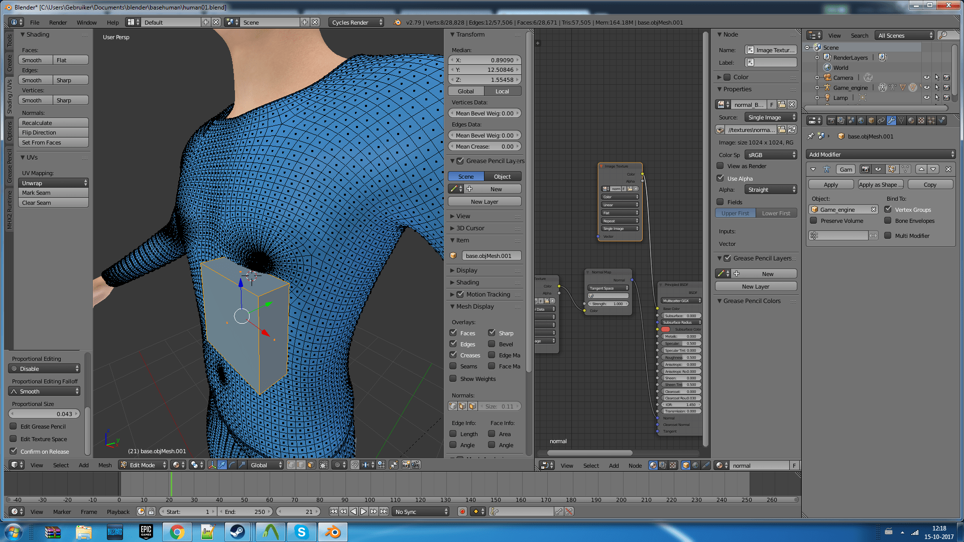Select the Object data triangle icon

[x=901, y=120]
